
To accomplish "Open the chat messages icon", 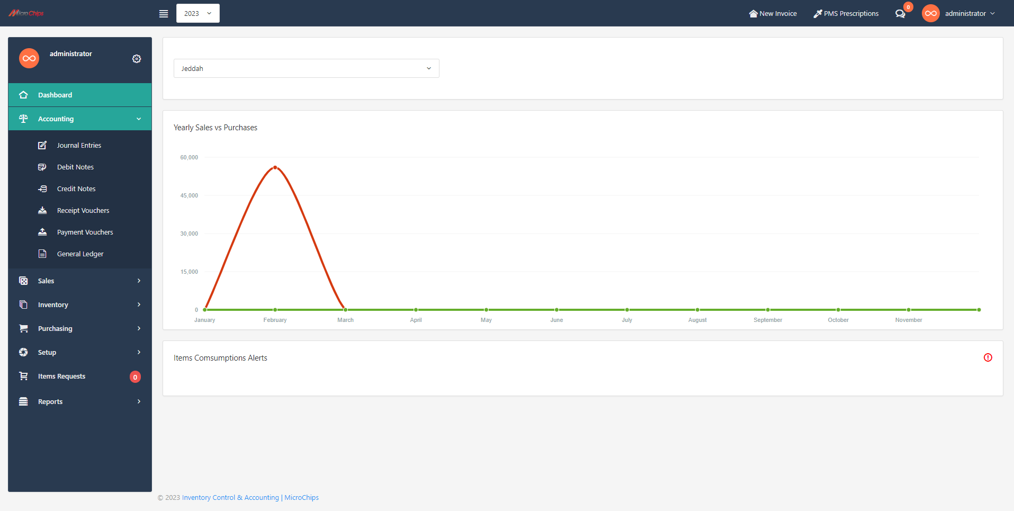I will (900, 14).
